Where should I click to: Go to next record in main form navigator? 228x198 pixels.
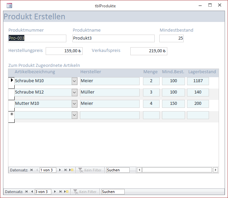pyautogui.click(x=55, y=192)
